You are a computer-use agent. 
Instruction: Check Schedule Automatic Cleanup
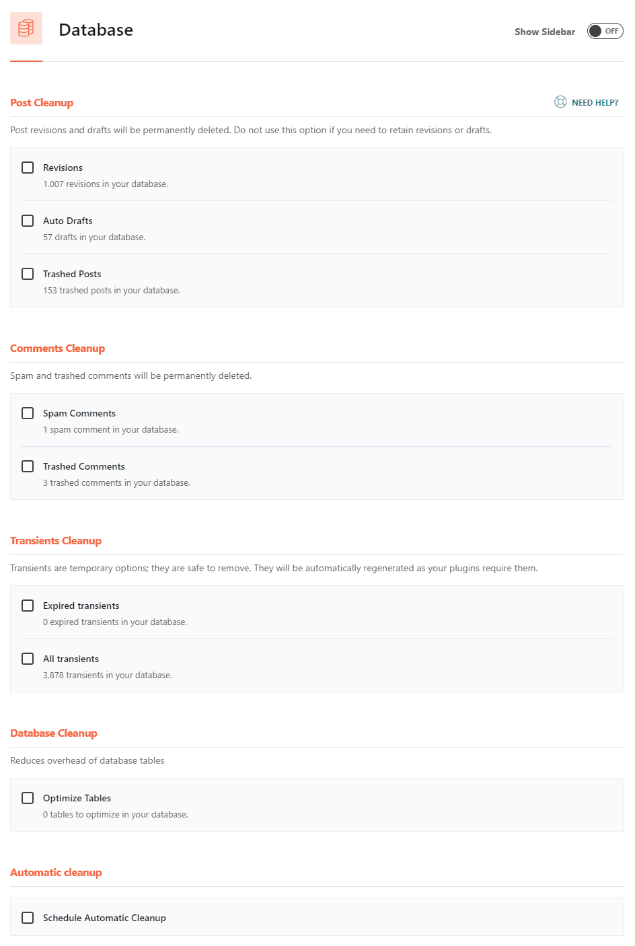(28, 918)
